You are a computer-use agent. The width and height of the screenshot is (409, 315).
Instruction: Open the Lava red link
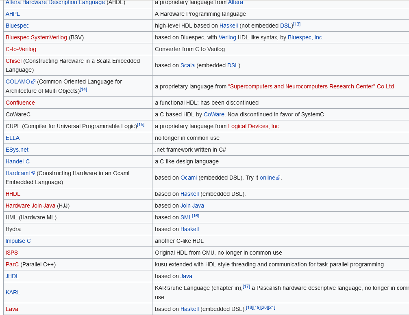tap(12, 309)
